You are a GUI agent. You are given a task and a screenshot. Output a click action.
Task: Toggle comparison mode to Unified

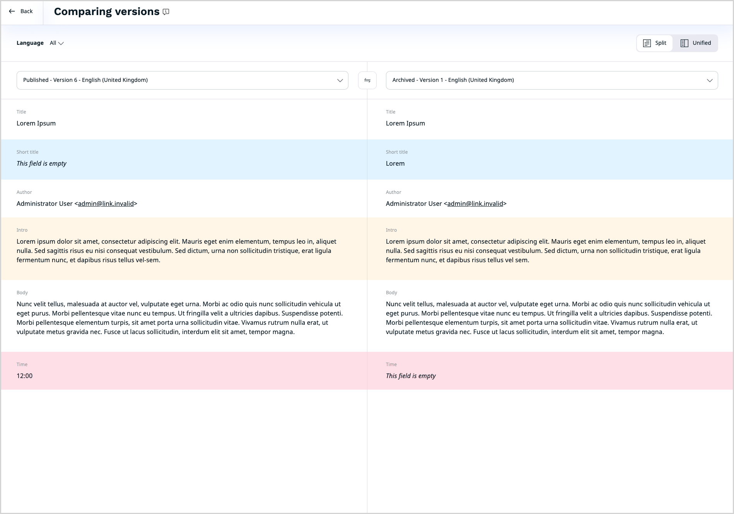point(696,43)
